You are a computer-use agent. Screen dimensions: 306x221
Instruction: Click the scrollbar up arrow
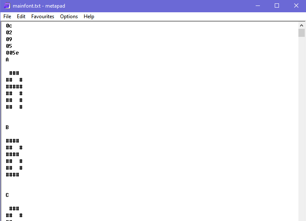(301, 25)
